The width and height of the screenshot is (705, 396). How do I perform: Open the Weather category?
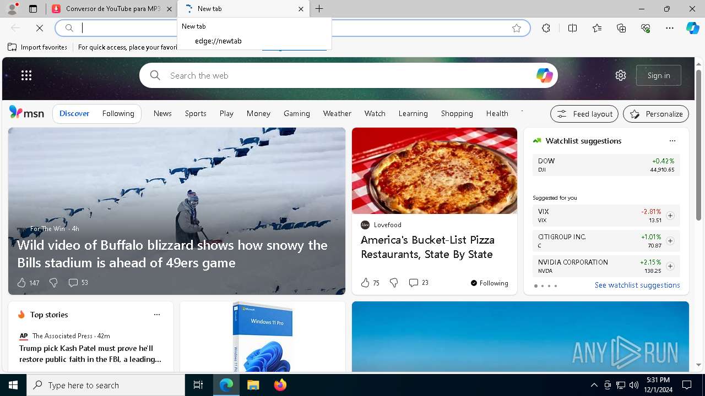[x=337, y=113]
